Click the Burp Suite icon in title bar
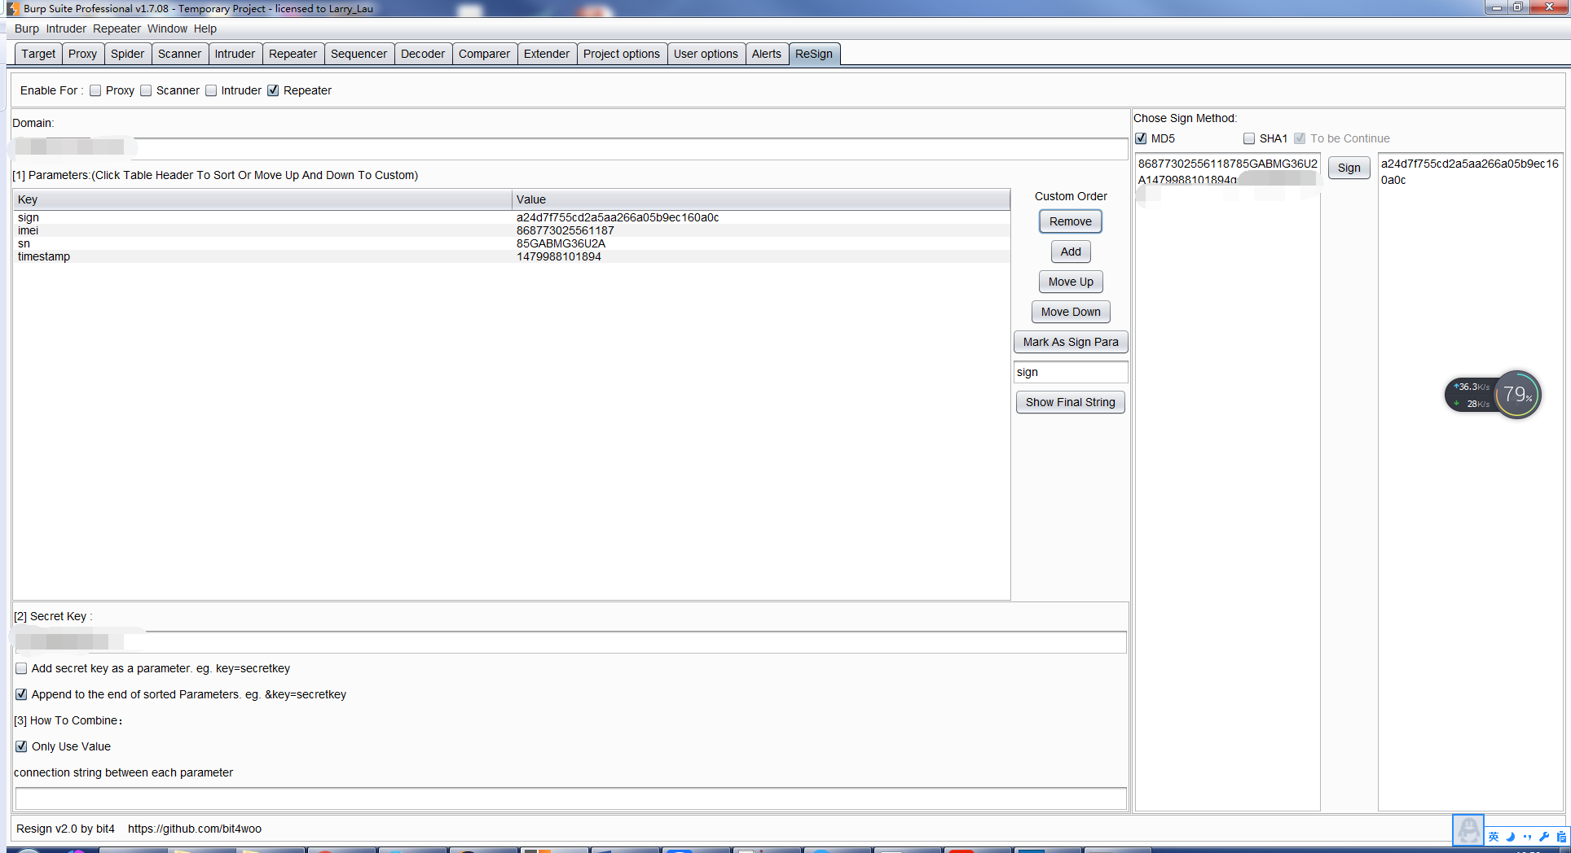This screenshot has width=1571, height=853. [12, 8]
